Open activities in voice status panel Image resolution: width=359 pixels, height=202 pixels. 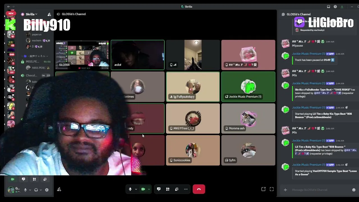click(34, 179)
